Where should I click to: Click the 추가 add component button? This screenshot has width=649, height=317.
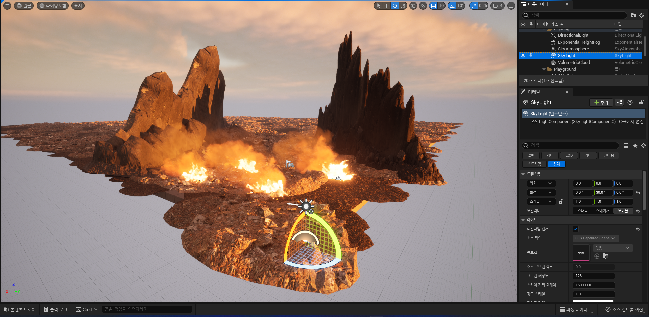(601, 102)
